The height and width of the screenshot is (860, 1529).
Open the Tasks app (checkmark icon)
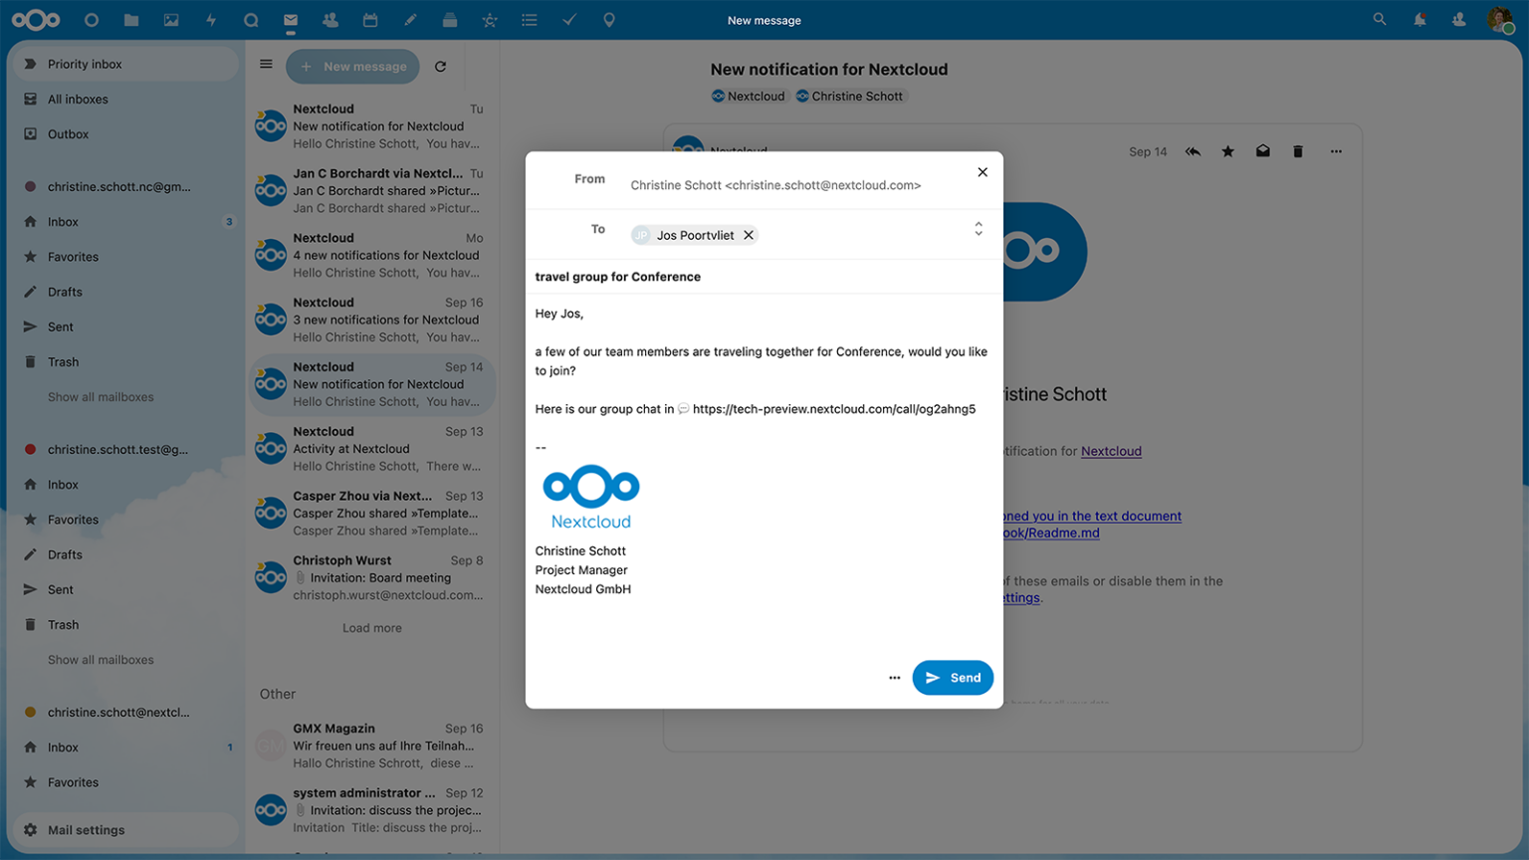(x=569, y=19)
